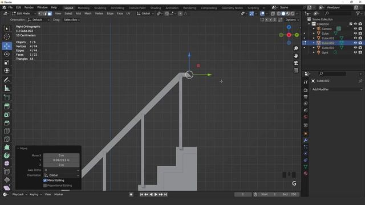Click the End frame 250 field

click(290, 194)
